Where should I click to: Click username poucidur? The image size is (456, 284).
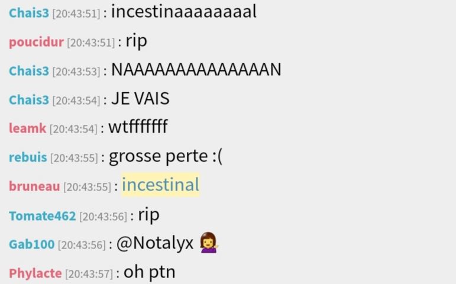(36, 42)
